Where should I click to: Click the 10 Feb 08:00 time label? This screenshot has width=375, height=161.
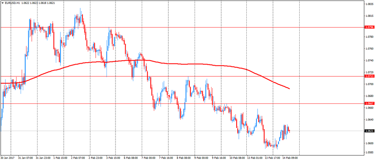pyautogui.click(x=237, y=158)
